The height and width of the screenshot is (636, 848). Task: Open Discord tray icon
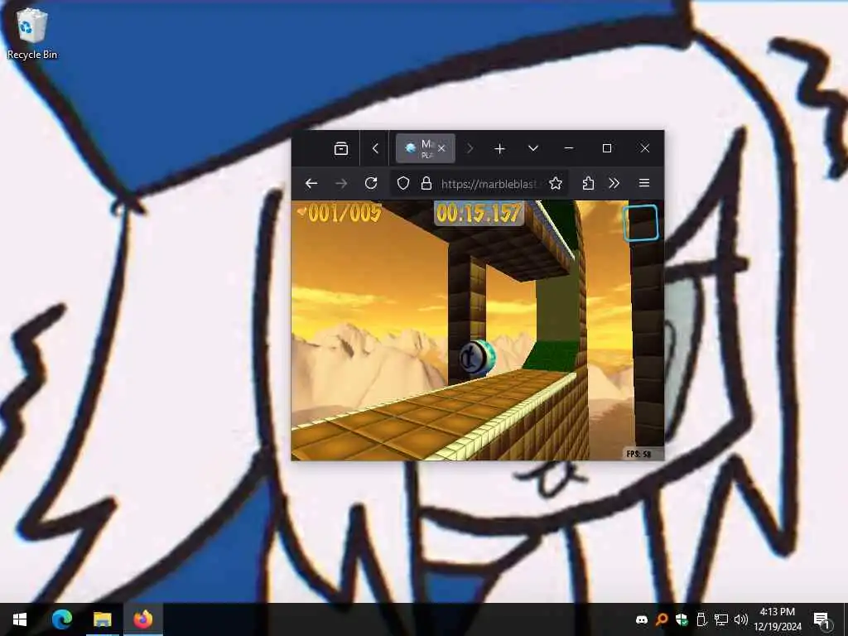642,619
